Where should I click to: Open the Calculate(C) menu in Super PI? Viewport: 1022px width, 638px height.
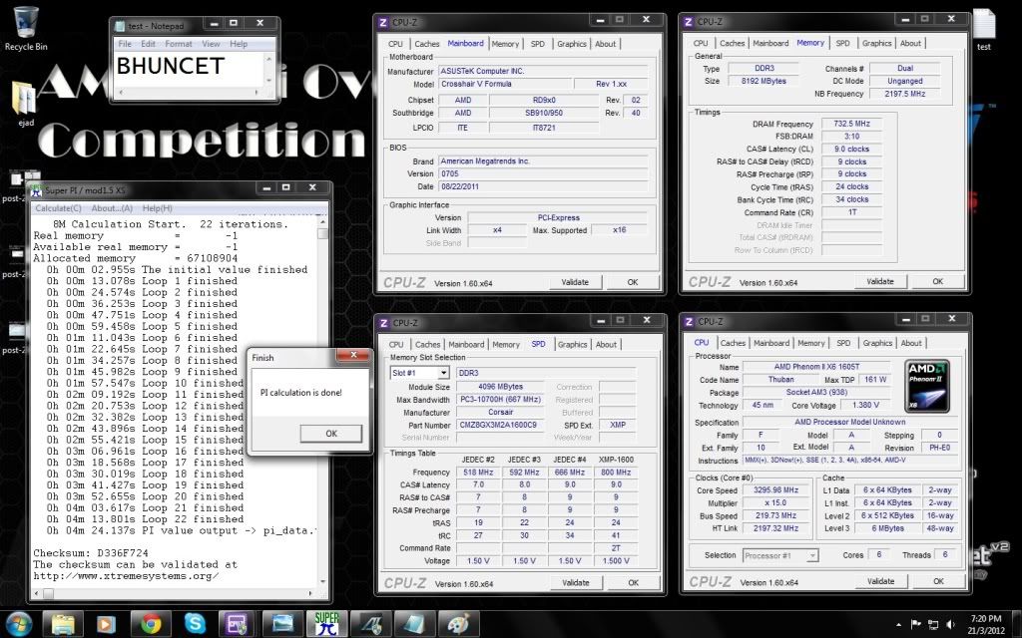pyautogui.click(x=59, y=208)
